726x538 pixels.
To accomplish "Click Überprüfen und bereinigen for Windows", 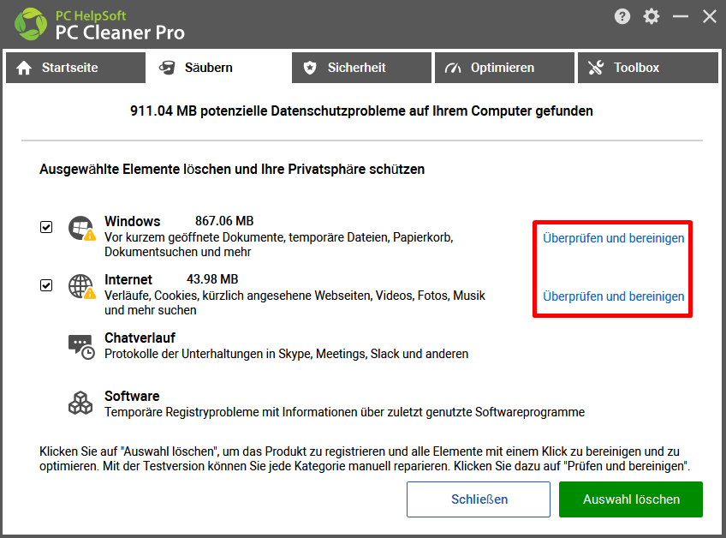I will pos(614,238).
